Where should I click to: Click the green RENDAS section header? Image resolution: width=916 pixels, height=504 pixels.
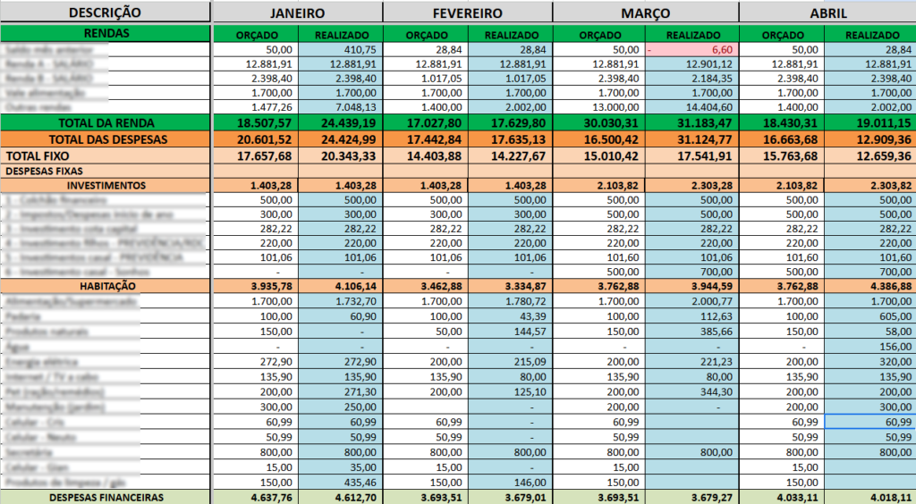(x=105, y=33)
